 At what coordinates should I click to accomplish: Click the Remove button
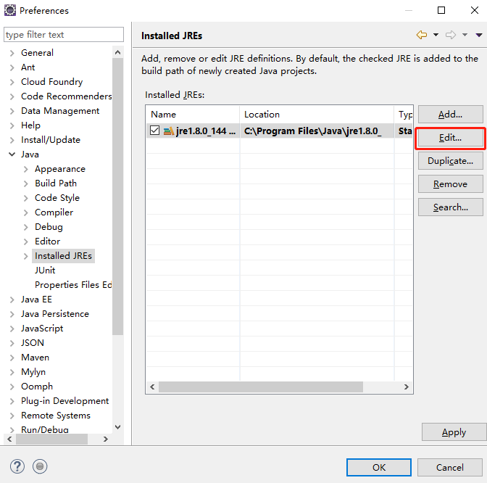(450, 184)
